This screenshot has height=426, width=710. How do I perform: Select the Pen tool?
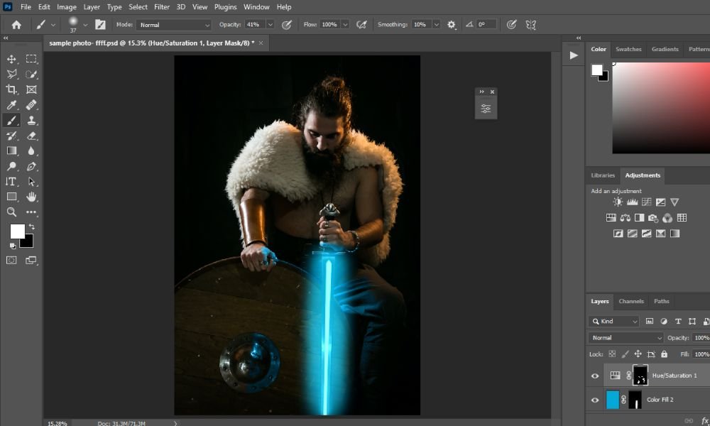tap(31, 166)
